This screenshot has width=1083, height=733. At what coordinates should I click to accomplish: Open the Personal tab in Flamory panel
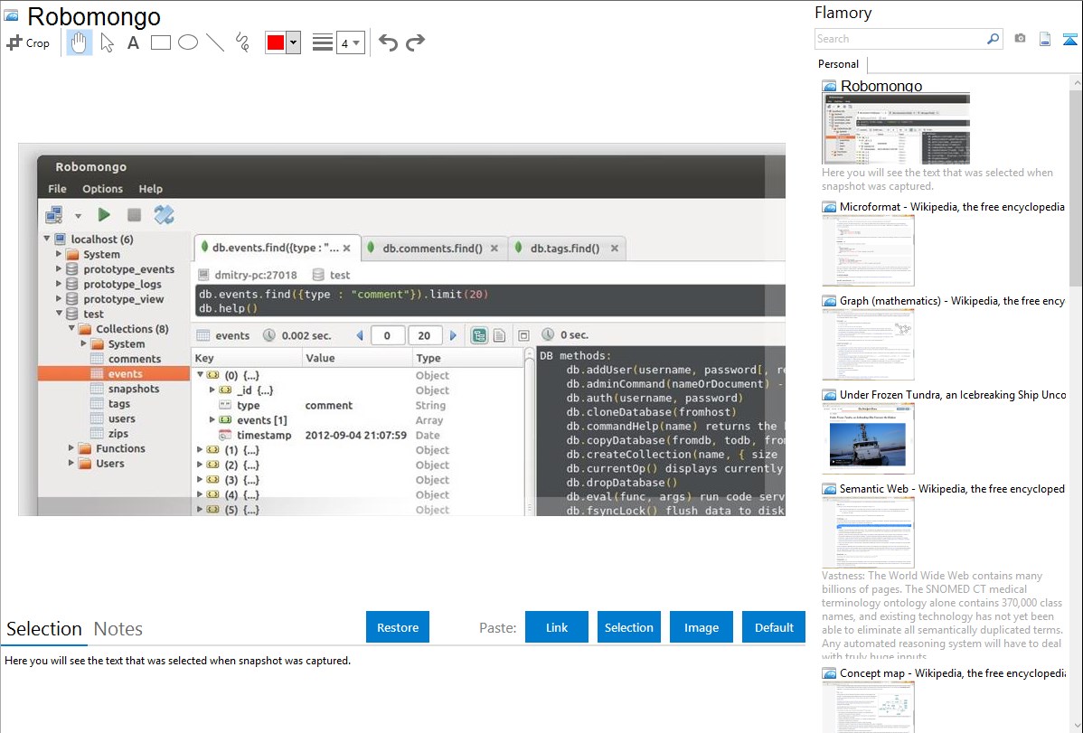coord(838,64)
